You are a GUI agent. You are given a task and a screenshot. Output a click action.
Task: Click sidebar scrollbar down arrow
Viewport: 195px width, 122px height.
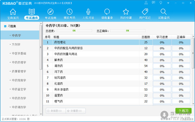coord(41,114)
